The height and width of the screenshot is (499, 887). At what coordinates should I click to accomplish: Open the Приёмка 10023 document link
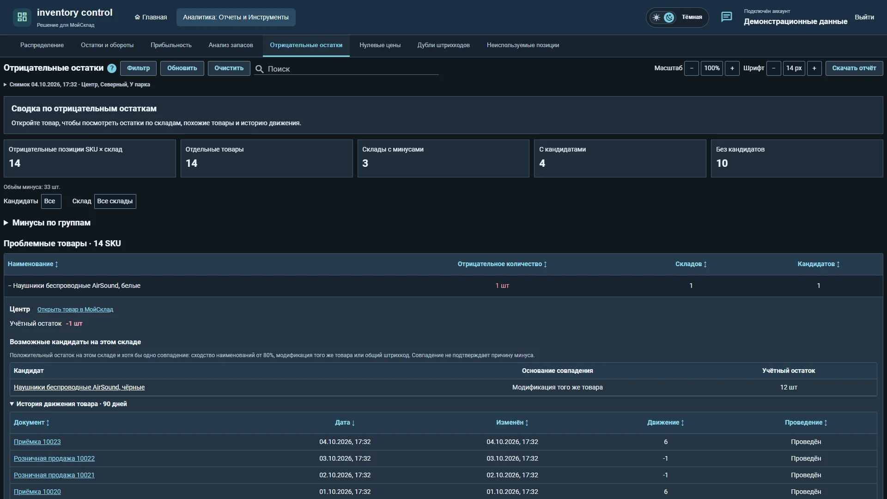click(x=37, y=442)
